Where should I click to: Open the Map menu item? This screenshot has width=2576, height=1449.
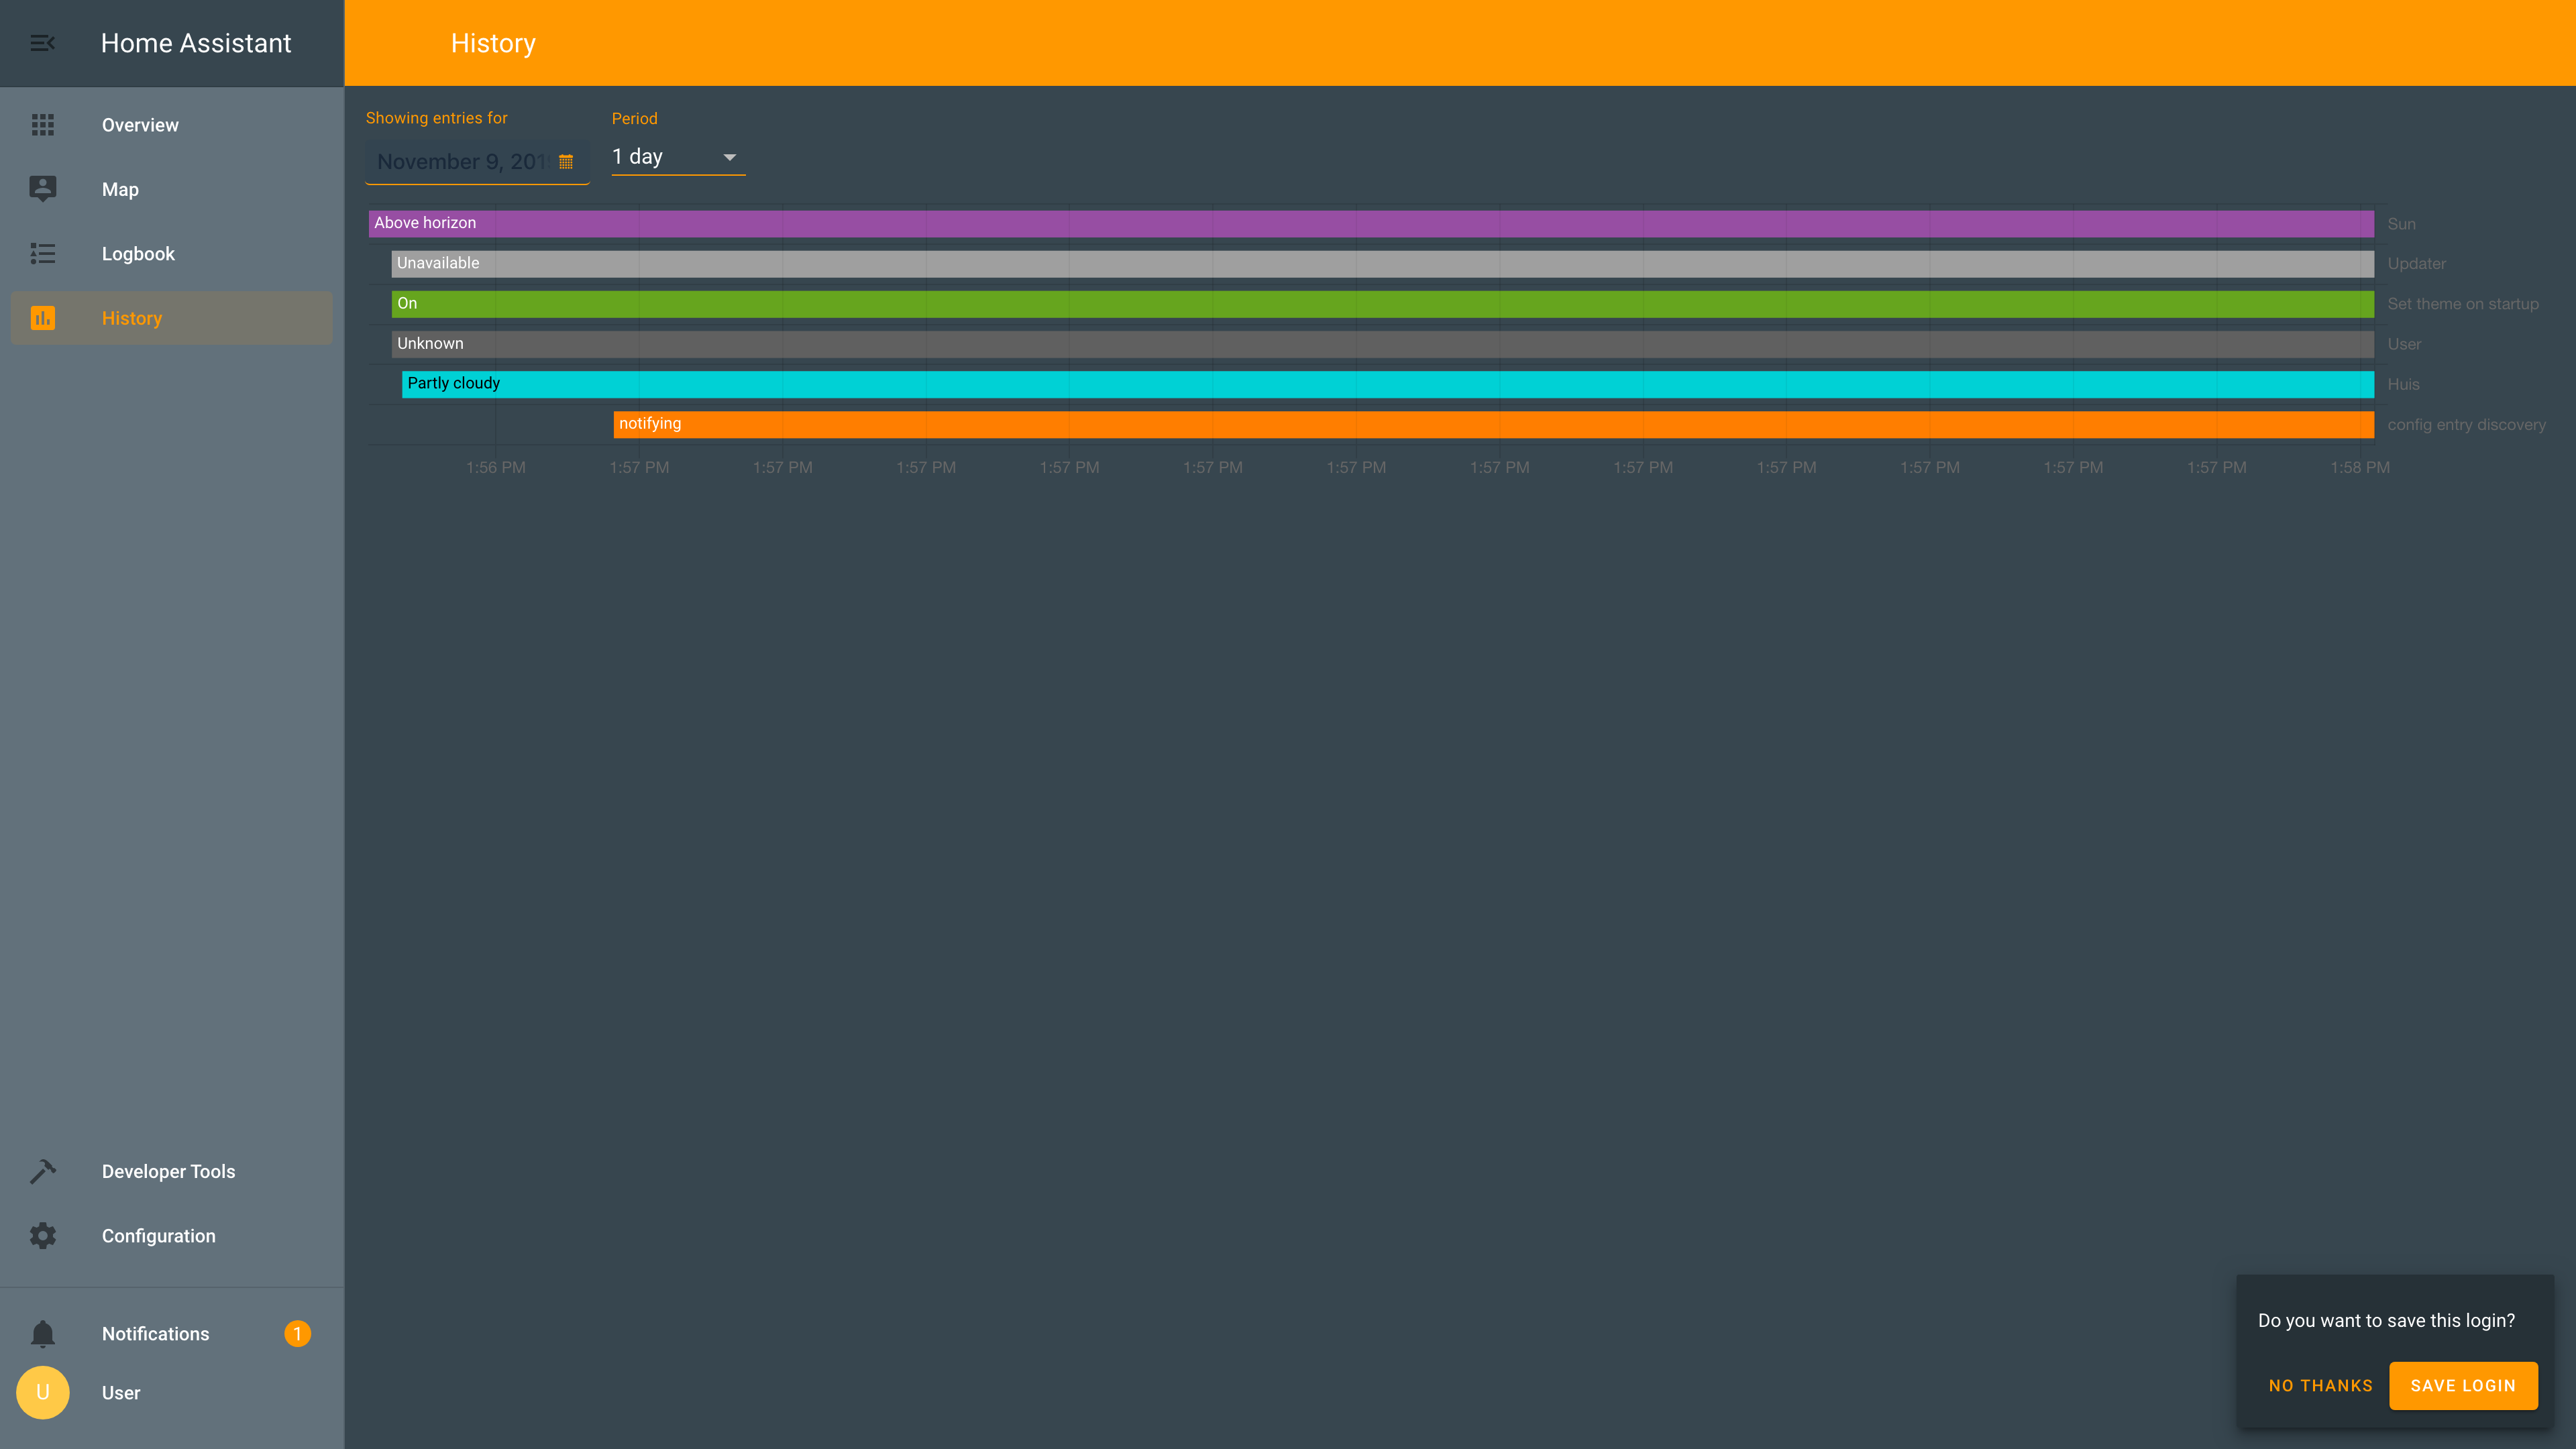pos(120,189)
